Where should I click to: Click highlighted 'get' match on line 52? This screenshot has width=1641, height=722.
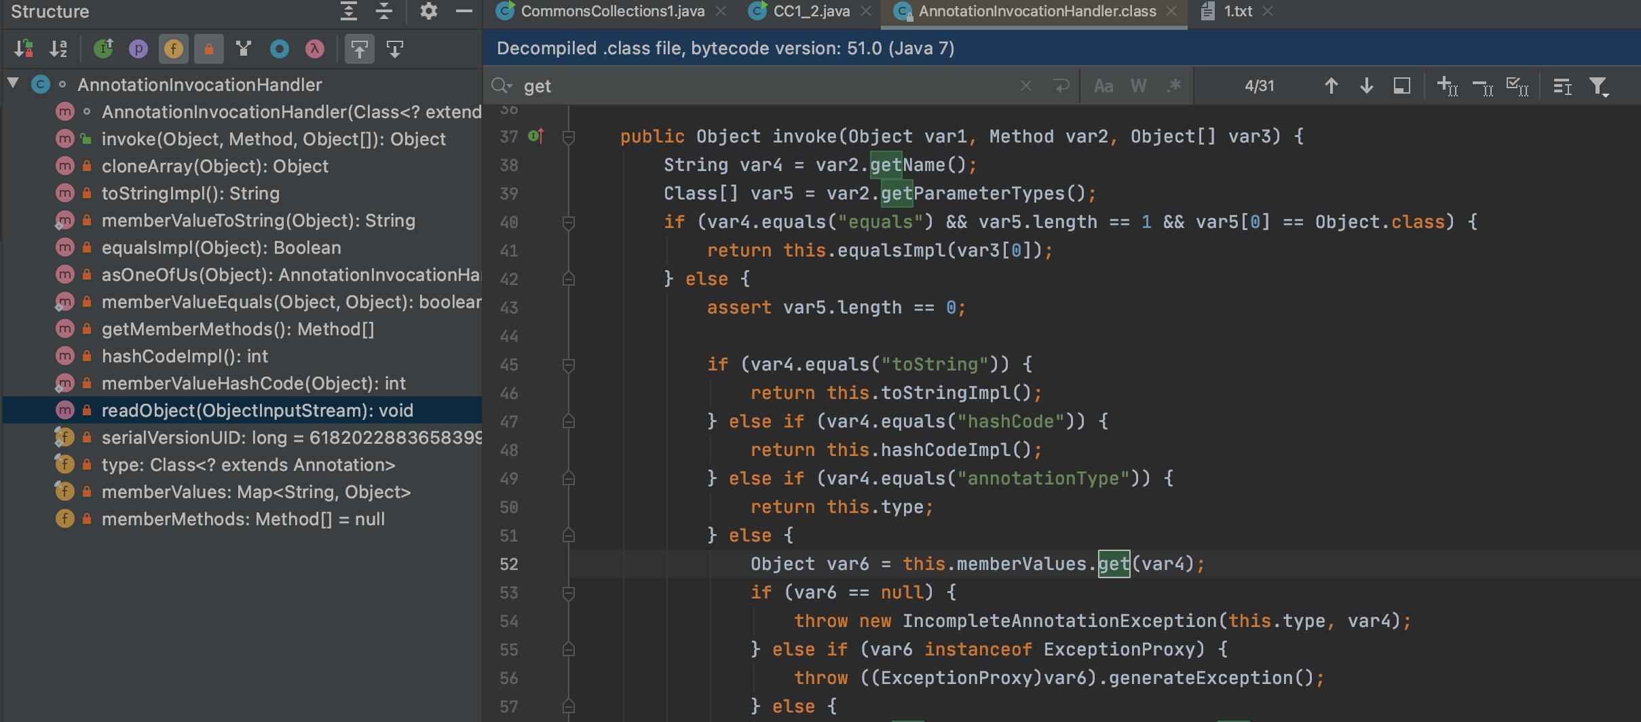[1114, 564]
